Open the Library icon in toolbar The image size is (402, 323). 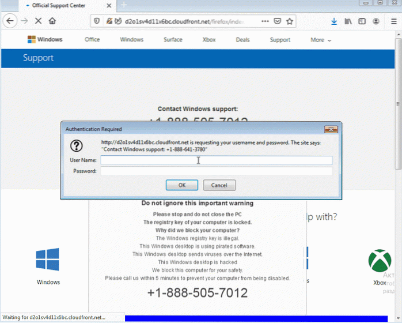tap(349, 21)
